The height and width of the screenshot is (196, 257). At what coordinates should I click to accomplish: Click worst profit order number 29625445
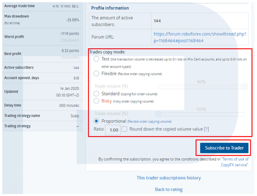tap(70, 40)
